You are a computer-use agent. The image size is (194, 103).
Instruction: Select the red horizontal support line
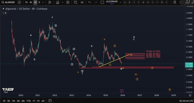pos(127,68)
